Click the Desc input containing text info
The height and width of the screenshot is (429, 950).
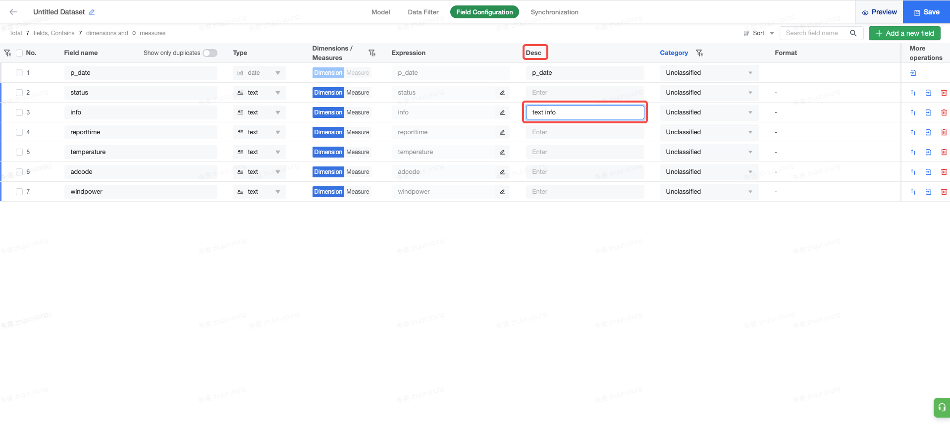point(585,112)
